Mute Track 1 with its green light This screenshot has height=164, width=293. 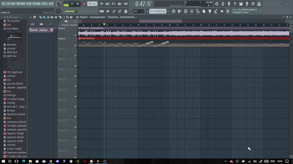tap(76, 35)
